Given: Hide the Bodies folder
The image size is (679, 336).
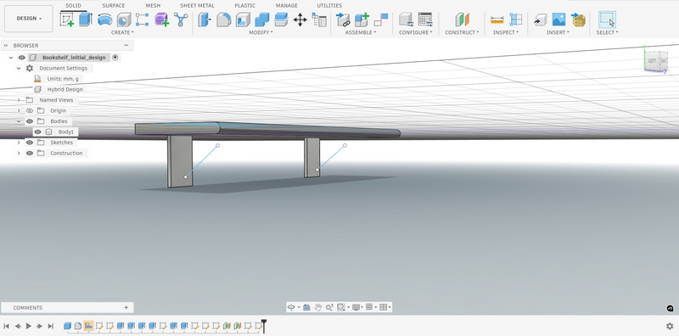Looking at the screenshot, I should (30, 121).
